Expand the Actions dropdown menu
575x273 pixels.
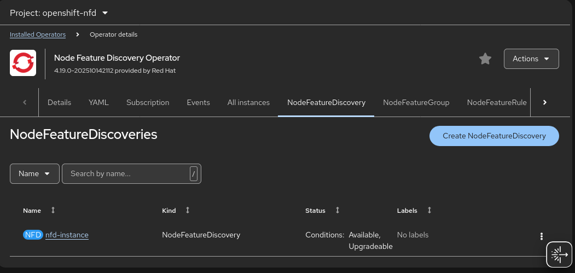tap(531, 59)
